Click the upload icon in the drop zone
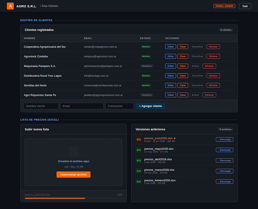The image size is (258, 209). pos(73,152)
